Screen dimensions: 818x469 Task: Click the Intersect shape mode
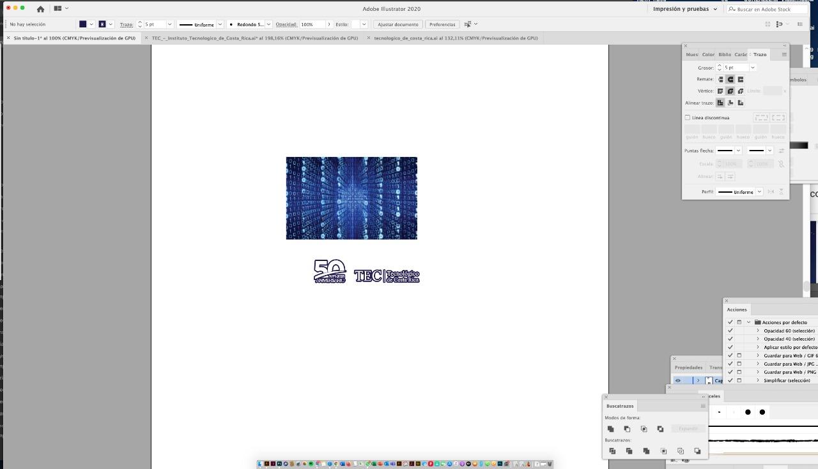pos(644,429)
